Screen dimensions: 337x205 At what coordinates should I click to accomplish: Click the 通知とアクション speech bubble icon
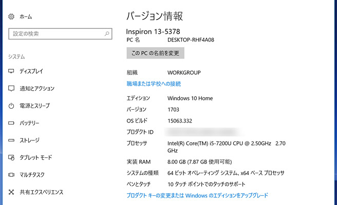point(11,88)
